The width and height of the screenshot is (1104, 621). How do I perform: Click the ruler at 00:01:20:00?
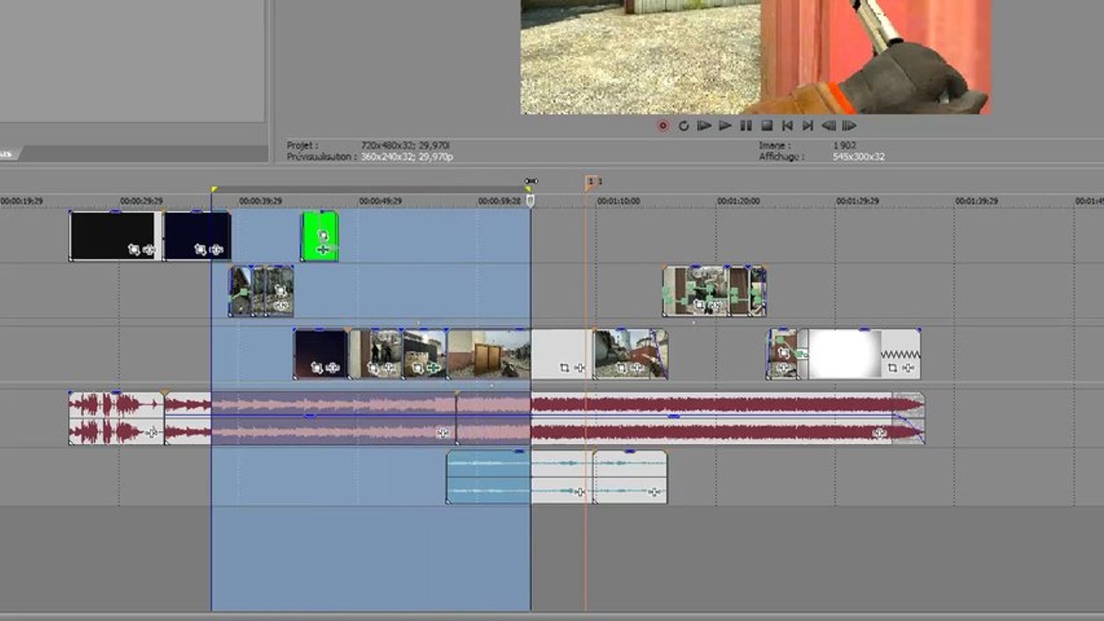[x=738, y=201]
